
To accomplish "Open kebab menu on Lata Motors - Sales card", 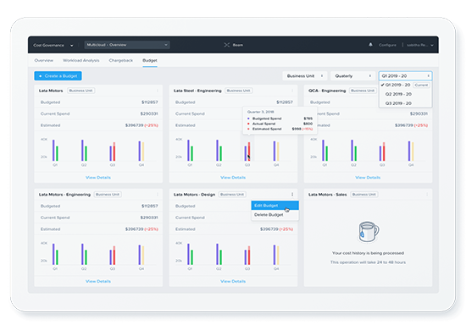I will (x=427, y=195).
